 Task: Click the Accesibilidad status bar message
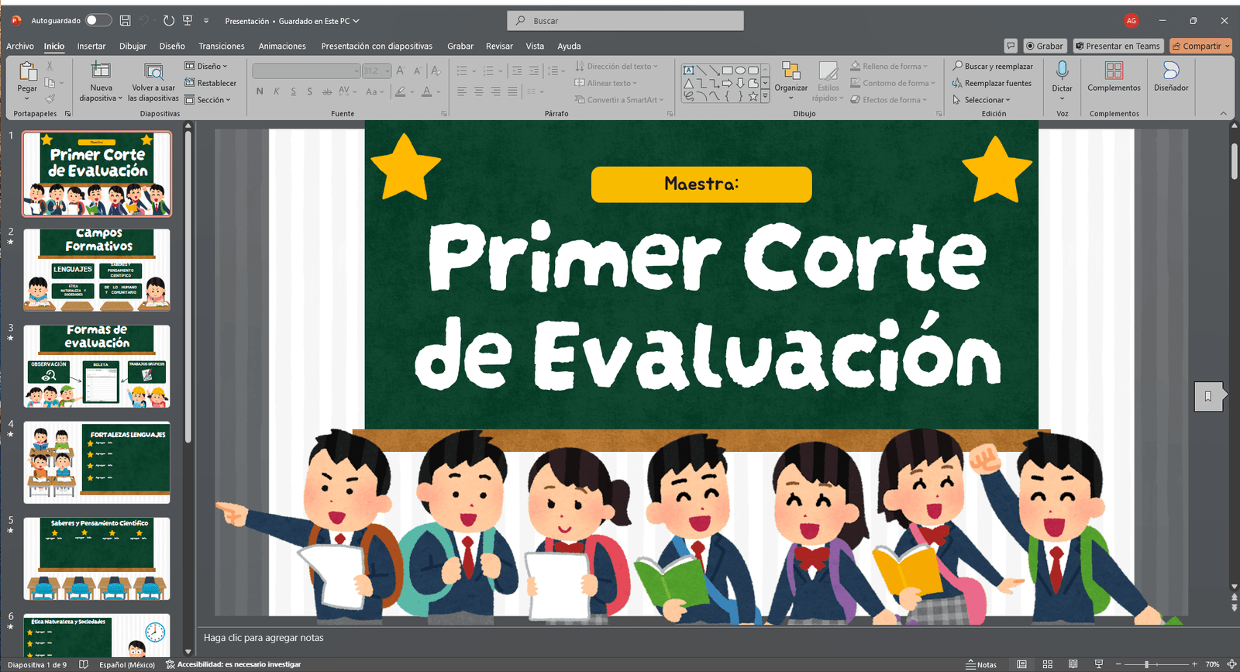click(x=232, y=664)
